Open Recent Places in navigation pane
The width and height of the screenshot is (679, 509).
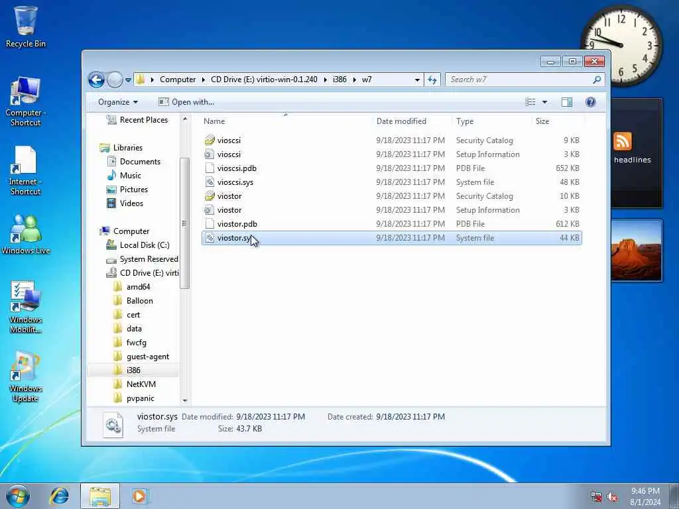138,120
